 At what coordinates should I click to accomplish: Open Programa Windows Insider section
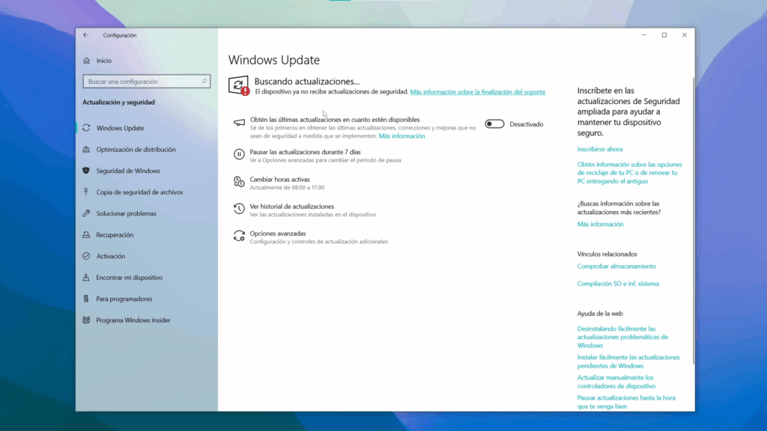click(x=133, y=320)
